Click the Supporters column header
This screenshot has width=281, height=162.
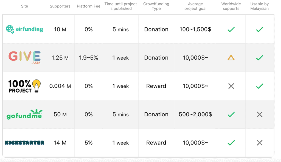click(60, 6)
